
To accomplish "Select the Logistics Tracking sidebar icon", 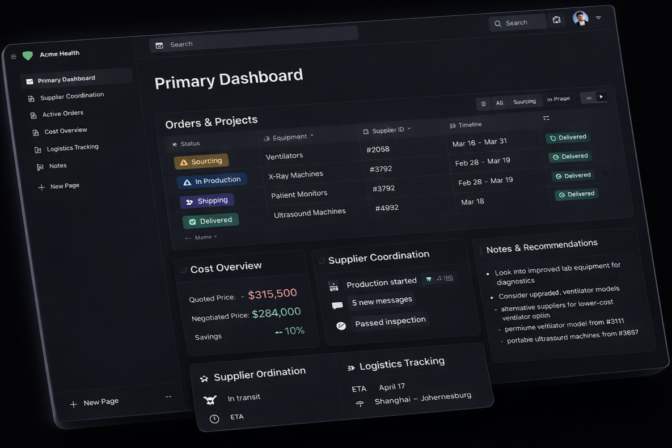I will [37, 148].
